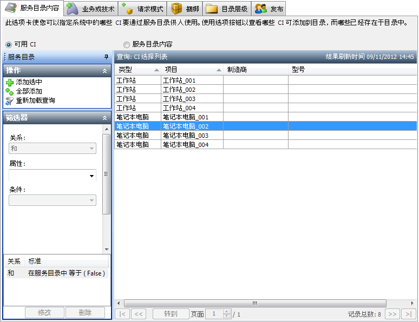Click the 发布 users icon
This screenshot has width=419, height=322.
261,9
